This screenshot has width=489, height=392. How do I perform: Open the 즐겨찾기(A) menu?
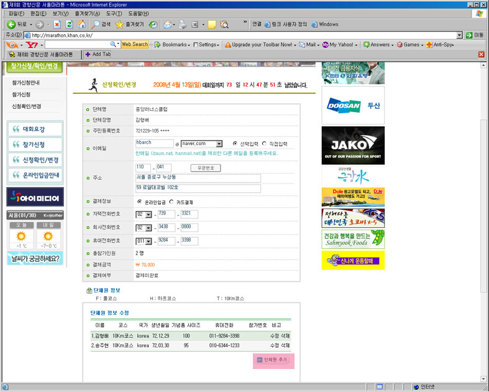coord(86,13)
